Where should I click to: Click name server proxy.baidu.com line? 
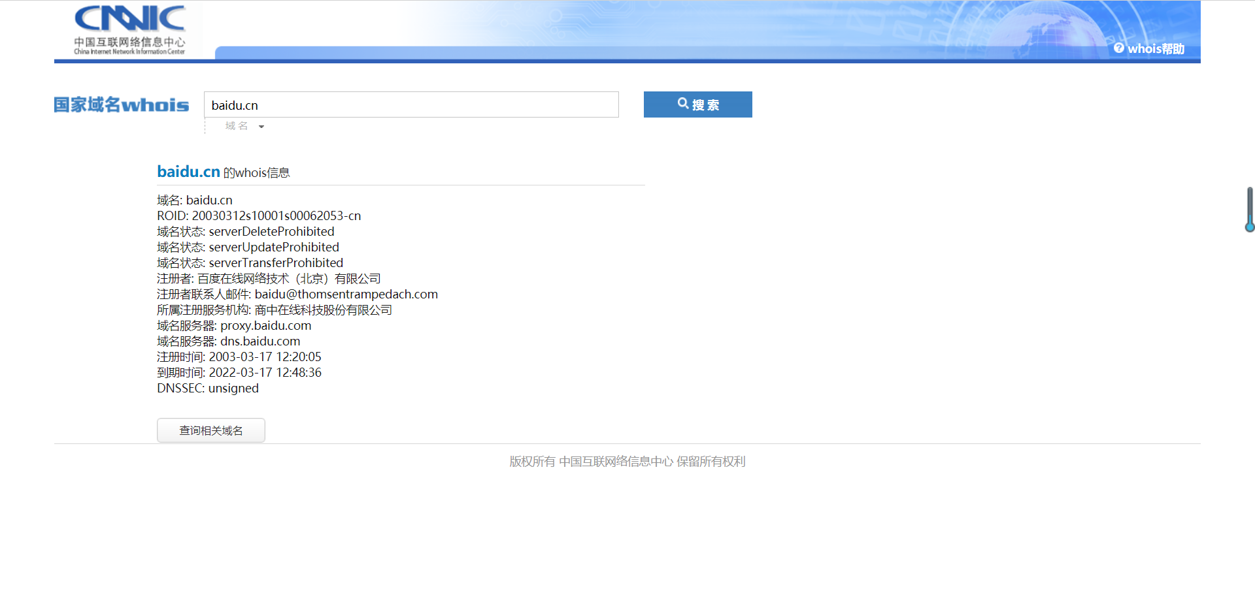(234, 326)
